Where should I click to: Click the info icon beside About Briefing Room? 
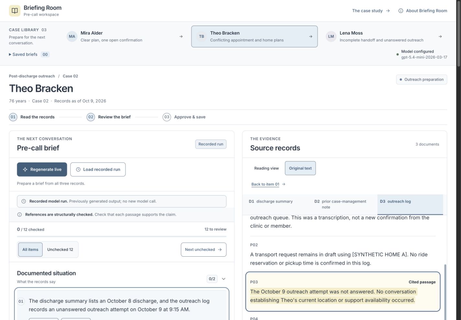[401, 11]
